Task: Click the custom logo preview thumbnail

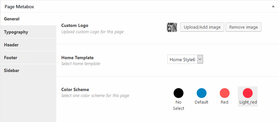Action: coord(172,27)
